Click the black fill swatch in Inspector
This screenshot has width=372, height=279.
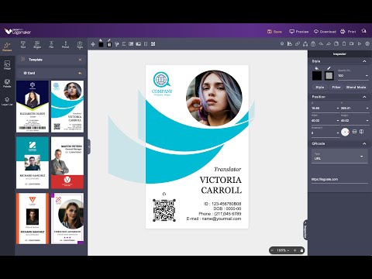point(317,76)
